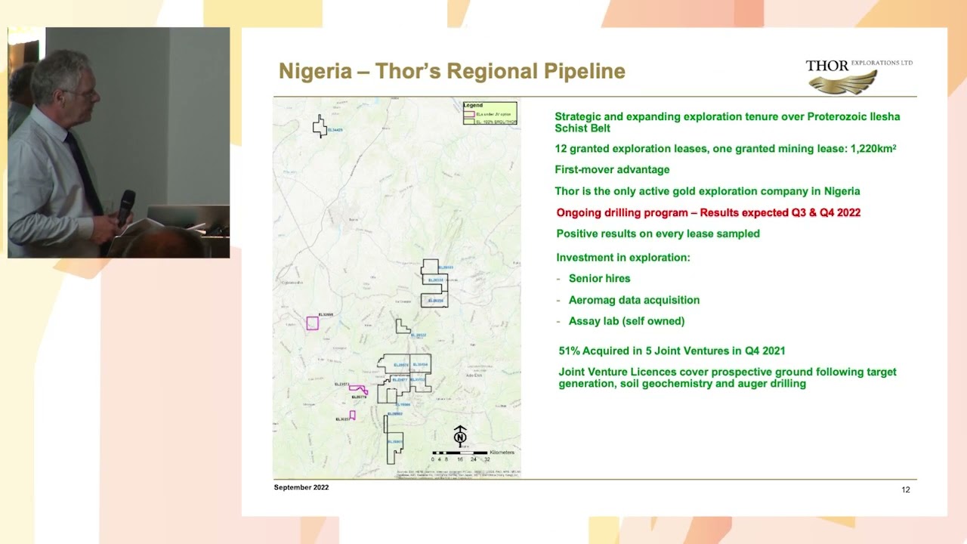Click 'Assay lab (self owned)' sub-bullet
Viewport: 967px width, 544px height.
pyautogui.click(x=626, y=321)
